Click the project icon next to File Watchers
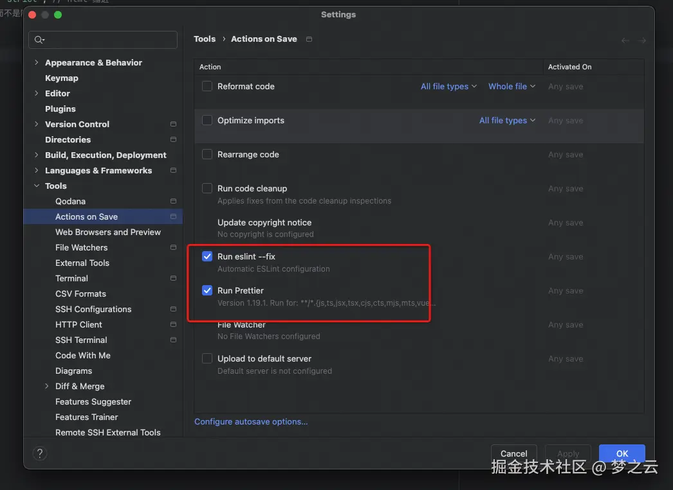Viewport: 673px width, 490px height. [x=174, y=248]
